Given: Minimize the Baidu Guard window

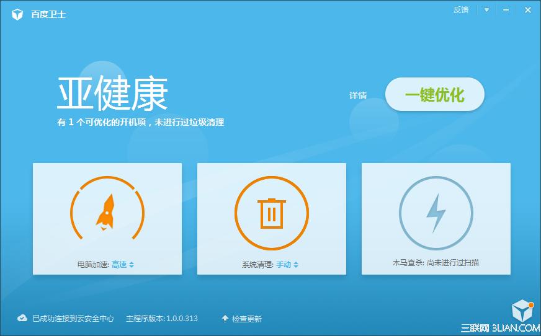Looking at the screenshot, I should point(507,10).
